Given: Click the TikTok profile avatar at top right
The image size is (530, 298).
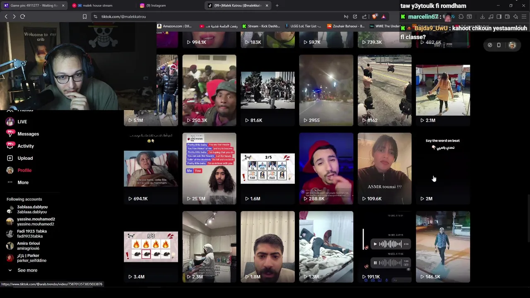Looking at the screenshot, I should 512,45.
